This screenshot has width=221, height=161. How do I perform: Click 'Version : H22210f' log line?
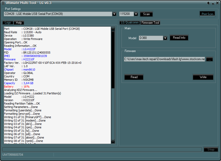click(x=19, y=100)
